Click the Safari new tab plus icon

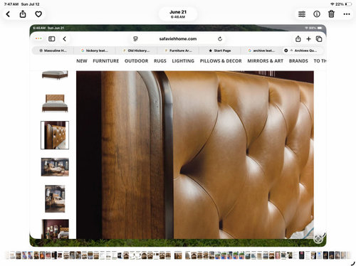[308, 38]
